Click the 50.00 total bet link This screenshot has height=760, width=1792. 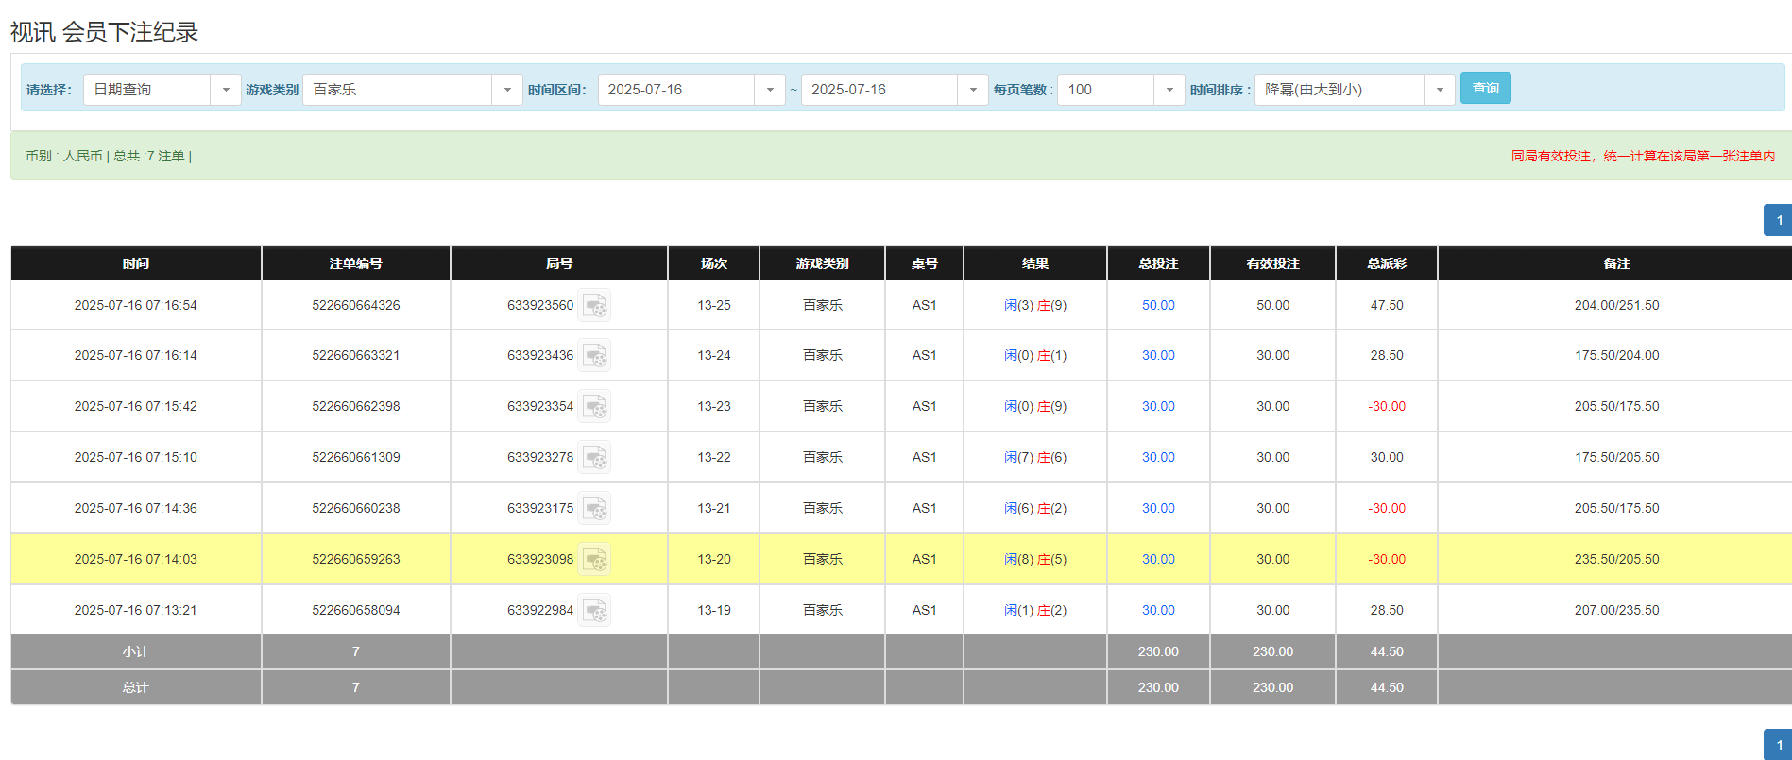(x=1158, y=306)
